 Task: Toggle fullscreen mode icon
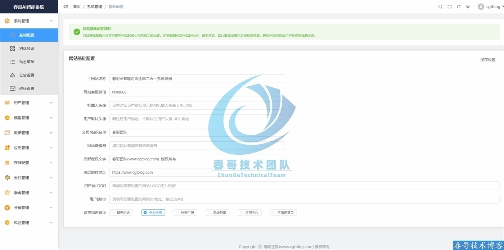pos(450,7)
